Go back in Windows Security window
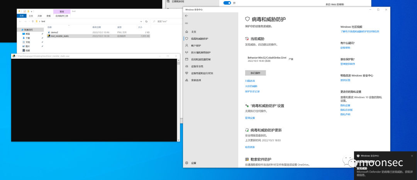Image resolution: width=417 pixels, height=180 pixels. (186, 16)
